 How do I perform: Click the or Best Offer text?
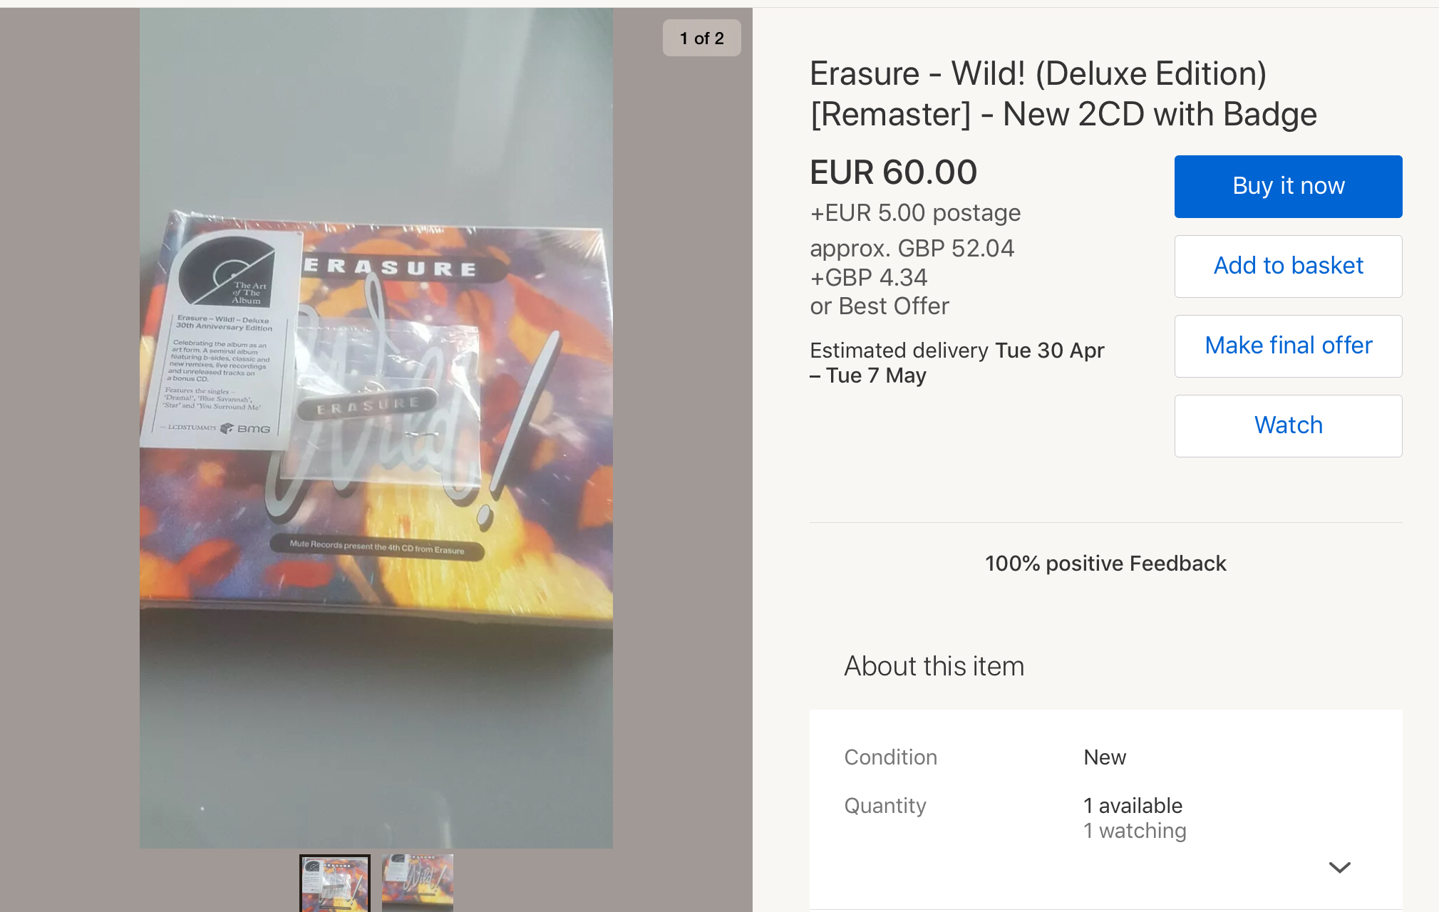pyautogui.click(x=880, y=306)
